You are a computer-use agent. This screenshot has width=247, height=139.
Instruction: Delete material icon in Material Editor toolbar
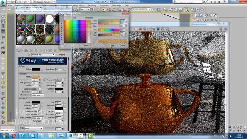pos(32,51)
